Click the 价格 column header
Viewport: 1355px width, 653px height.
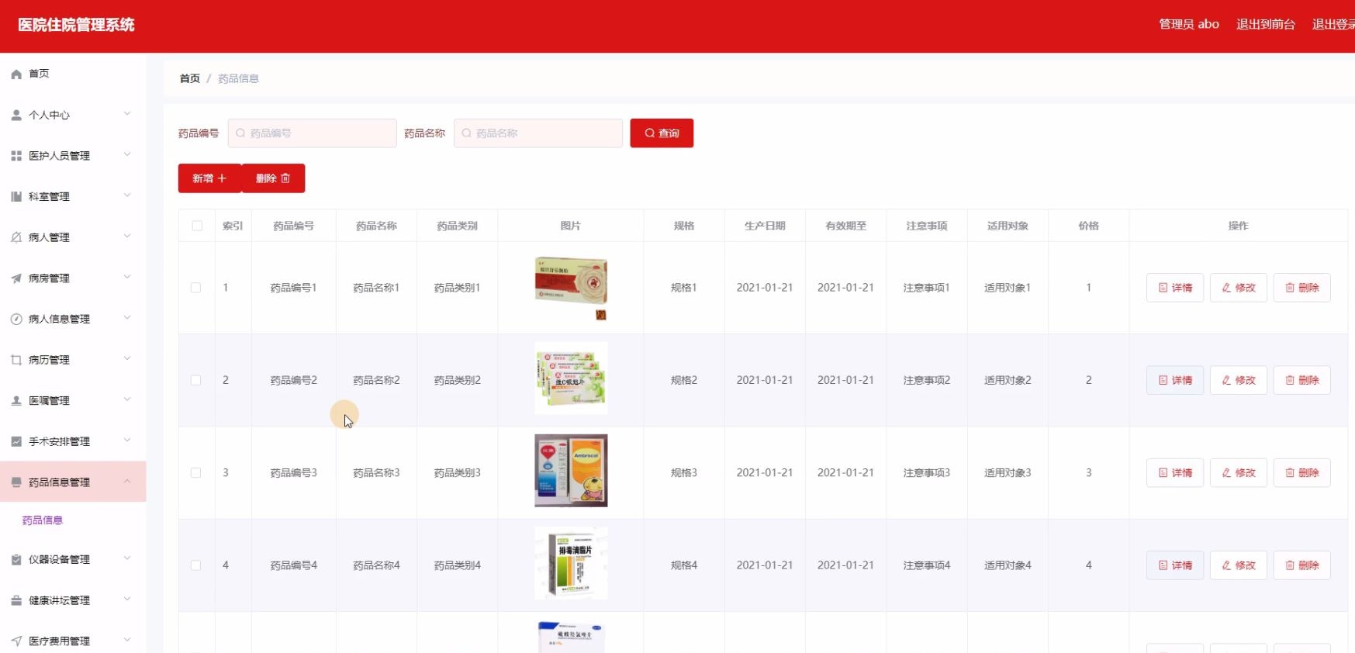point(1089,226)
